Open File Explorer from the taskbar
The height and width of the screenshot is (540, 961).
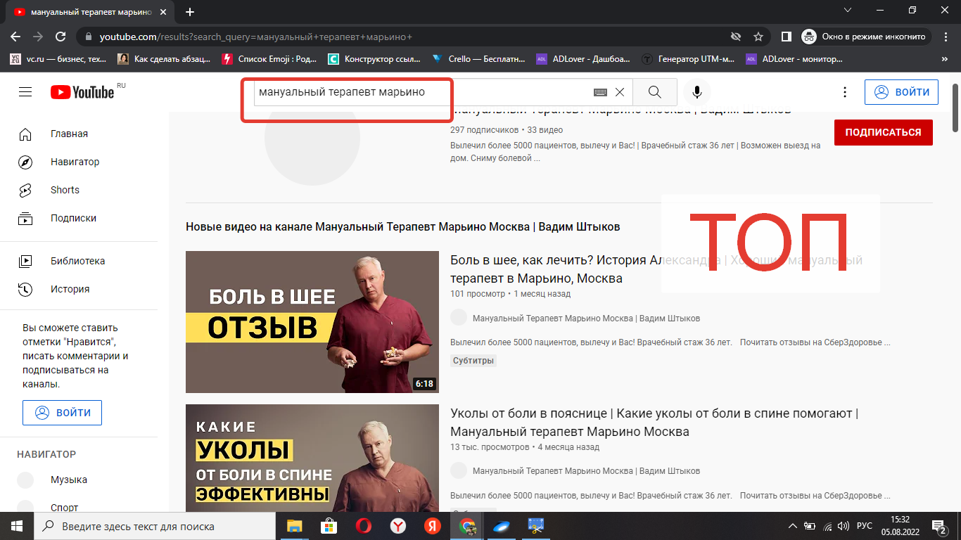[294, 526]
